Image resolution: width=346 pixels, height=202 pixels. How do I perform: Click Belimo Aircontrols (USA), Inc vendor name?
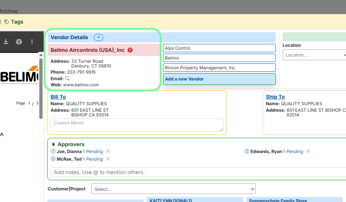(x=88, y=50)
